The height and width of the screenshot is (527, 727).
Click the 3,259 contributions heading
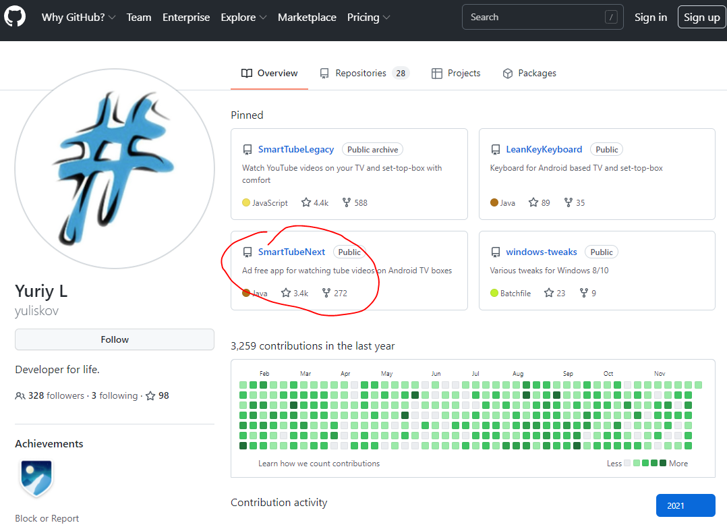(313, 346)
